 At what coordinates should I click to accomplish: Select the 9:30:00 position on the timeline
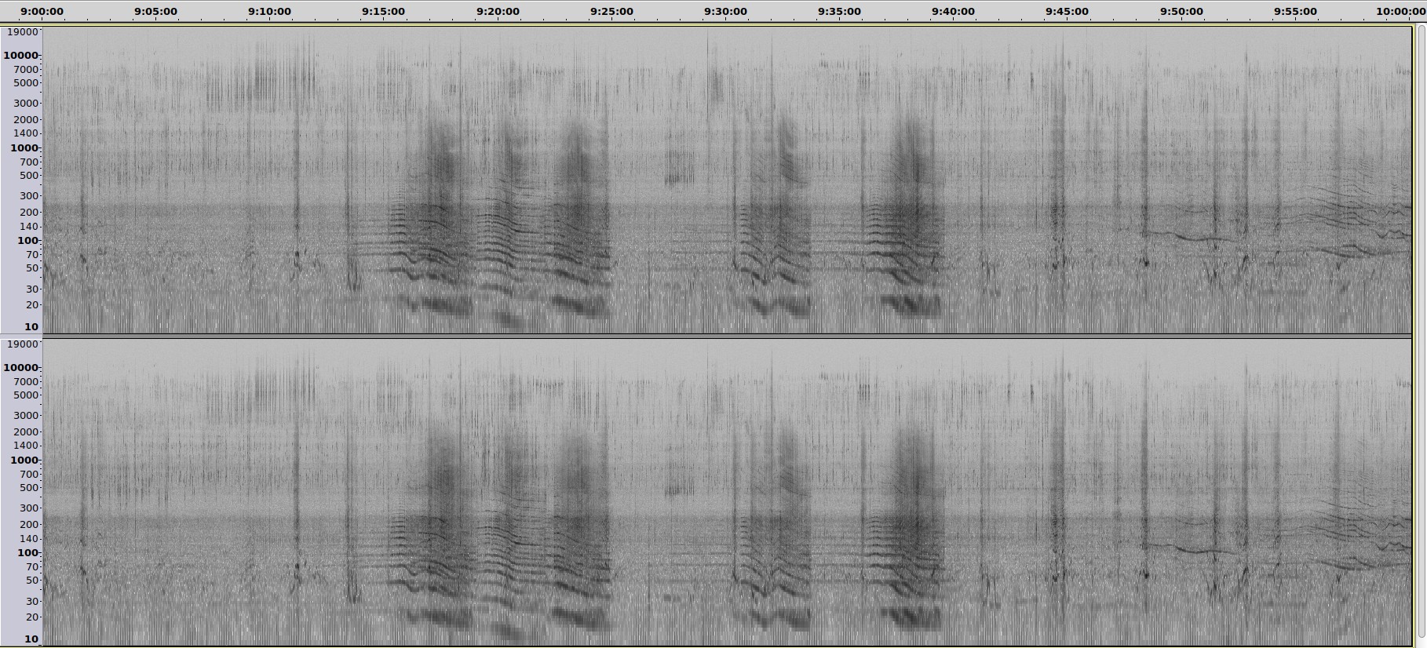click(x=725, y=11)
